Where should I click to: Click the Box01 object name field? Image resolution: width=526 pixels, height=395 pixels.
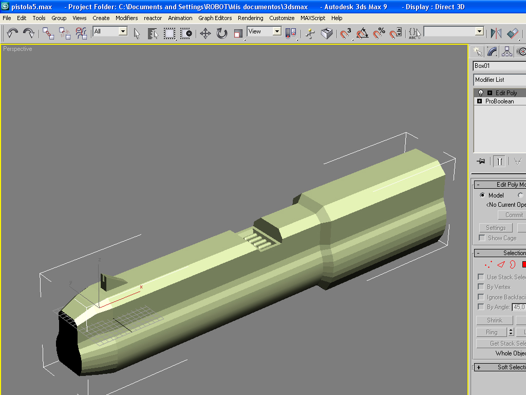(499, 66)
